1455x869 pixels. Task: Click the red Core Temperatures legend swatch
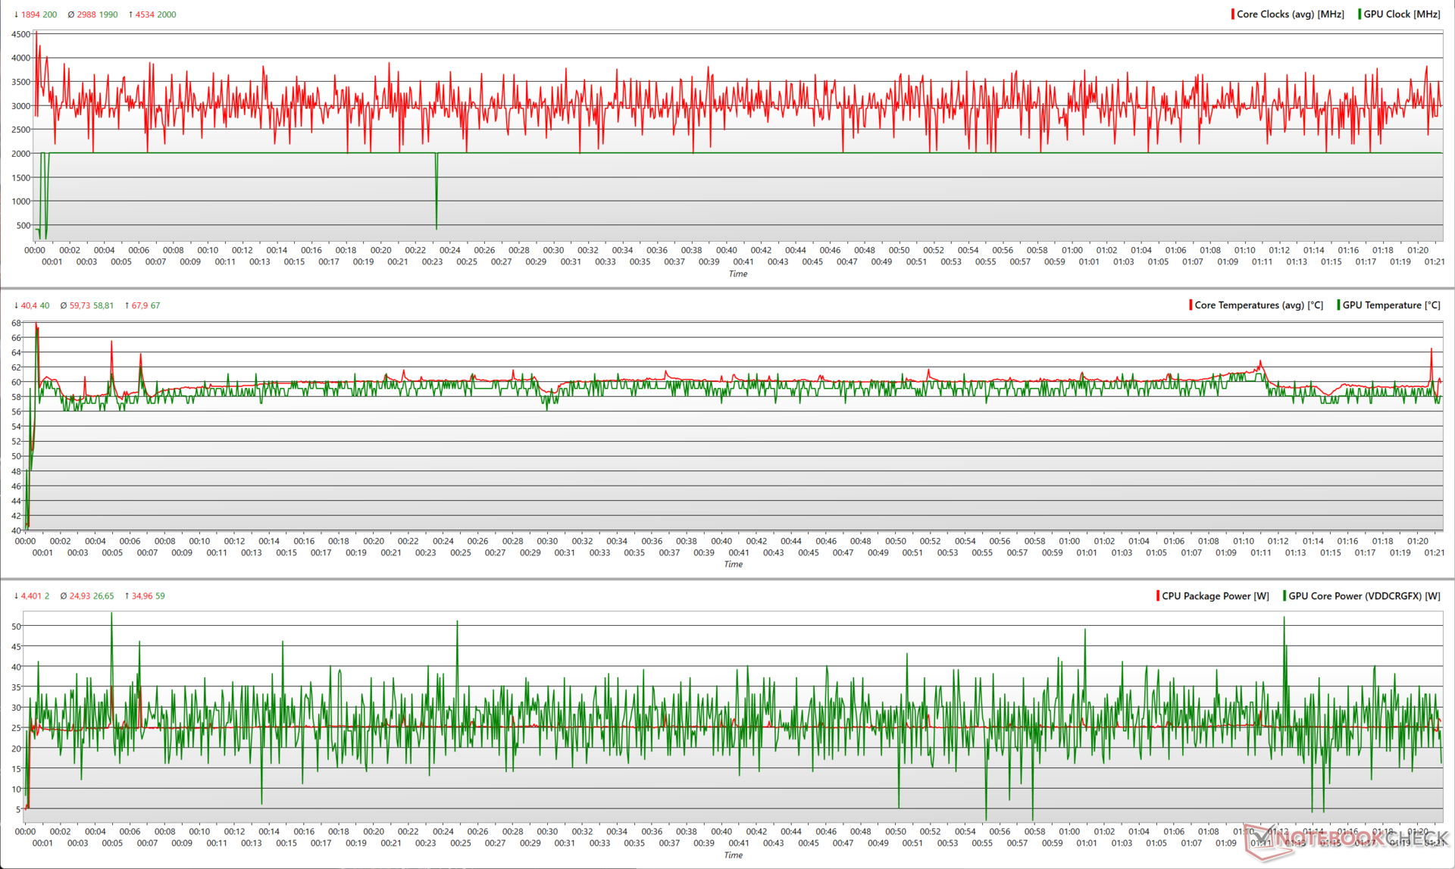[x=1191, y=305]
